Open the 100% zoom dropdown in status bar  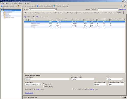(x=124, y=98)
